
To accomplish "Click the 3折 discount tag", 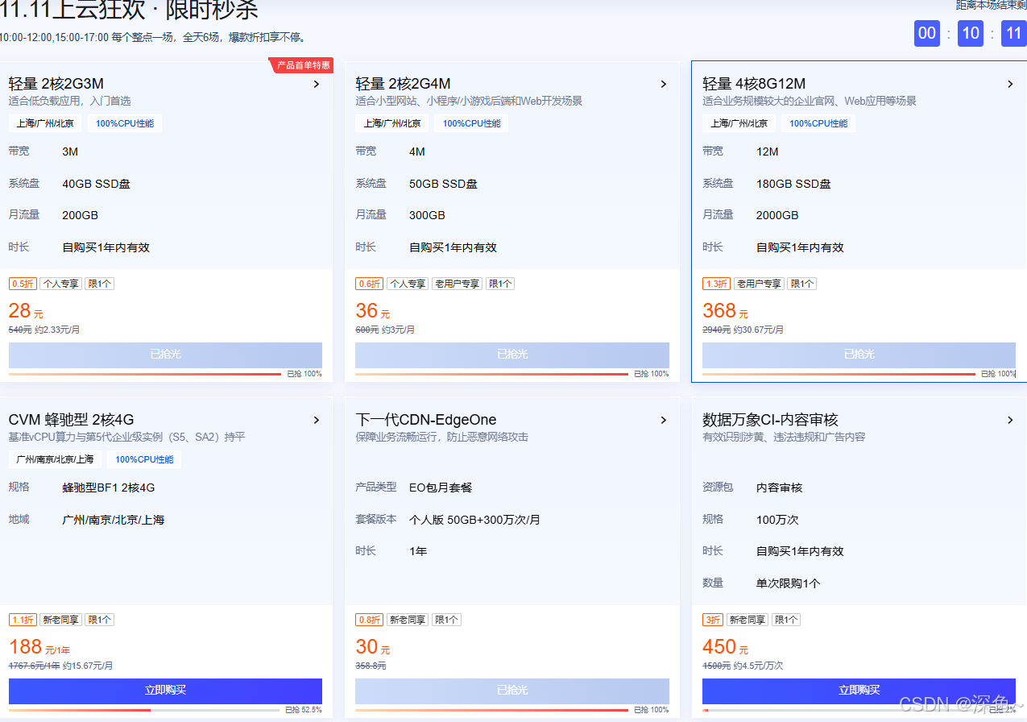I will (713, 620).
